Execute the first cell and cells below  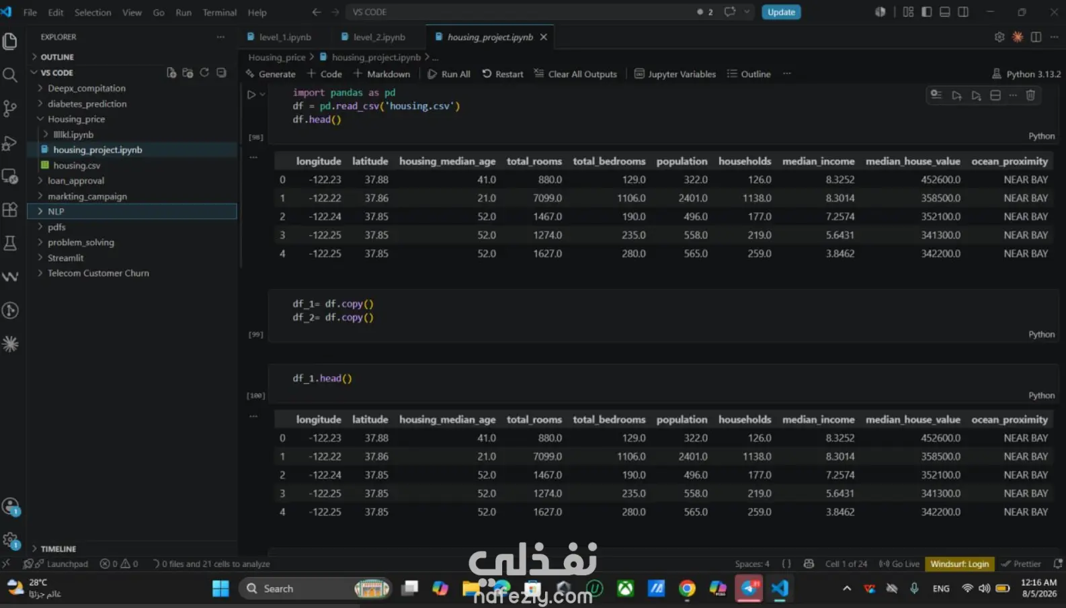click(x=976, y=95)
